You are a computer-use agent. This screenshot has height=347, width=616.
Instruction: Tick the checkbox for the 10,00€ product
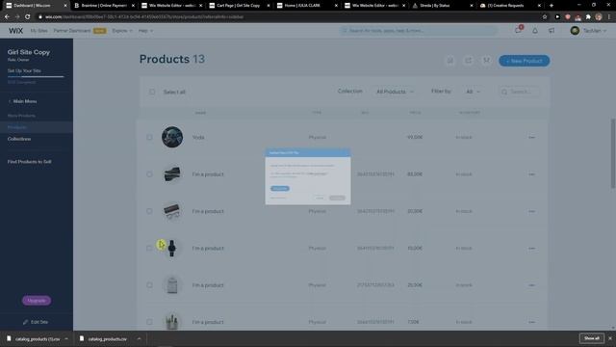click(x=149, y=249)
